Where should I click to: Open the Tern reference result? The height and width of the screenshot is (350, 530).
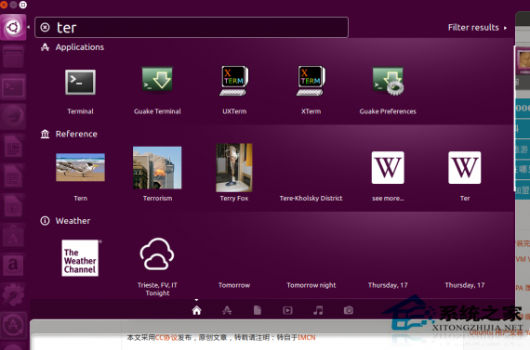(80, 167)
